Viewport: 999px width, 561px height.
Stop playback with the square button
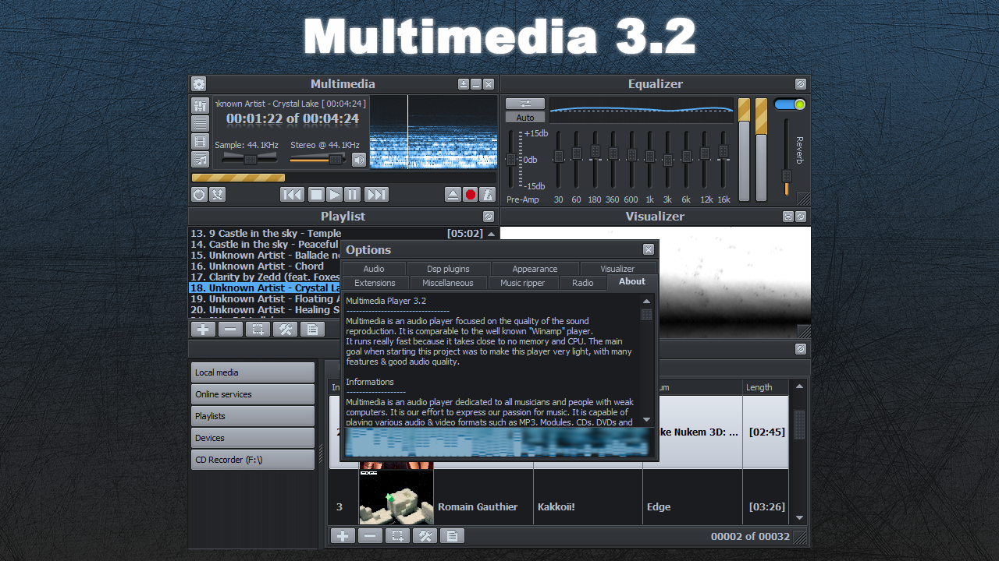[315, 195]
